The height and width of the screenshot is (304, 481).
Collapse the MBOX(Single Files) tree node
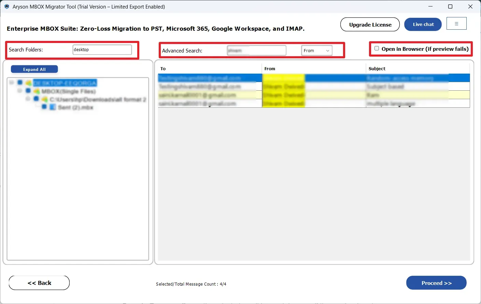[20, 91]
